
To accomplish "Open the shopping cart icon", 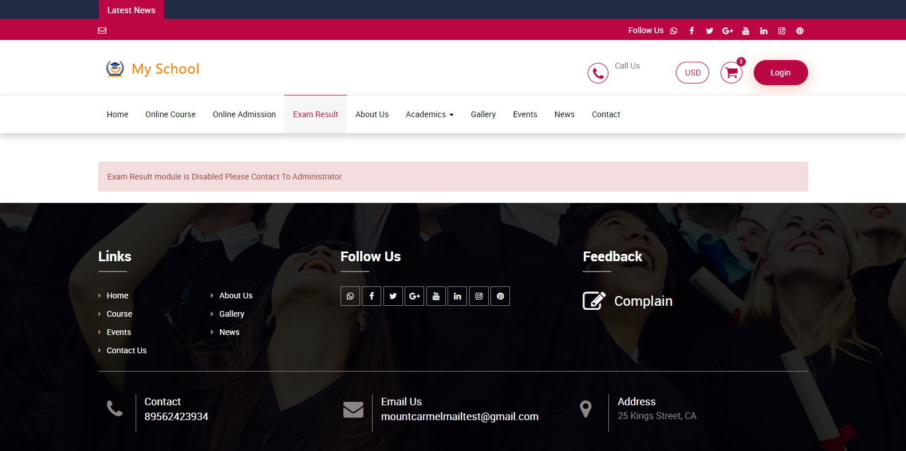I will click(x=731, y=73).
